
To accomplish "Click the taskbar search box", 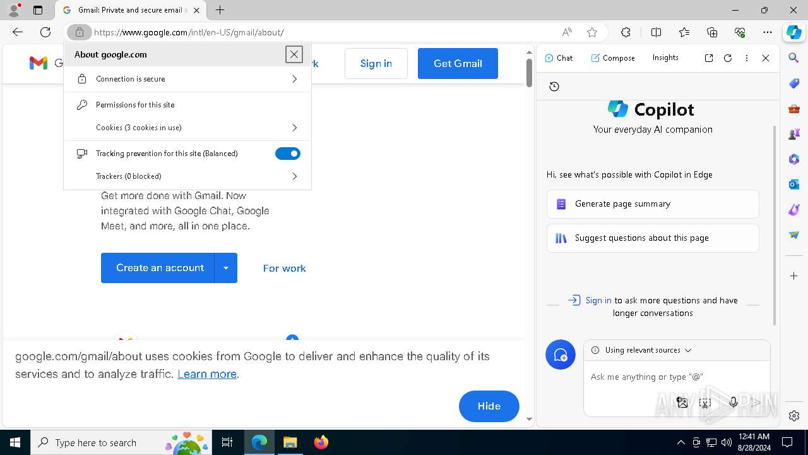I will point(121,442).
